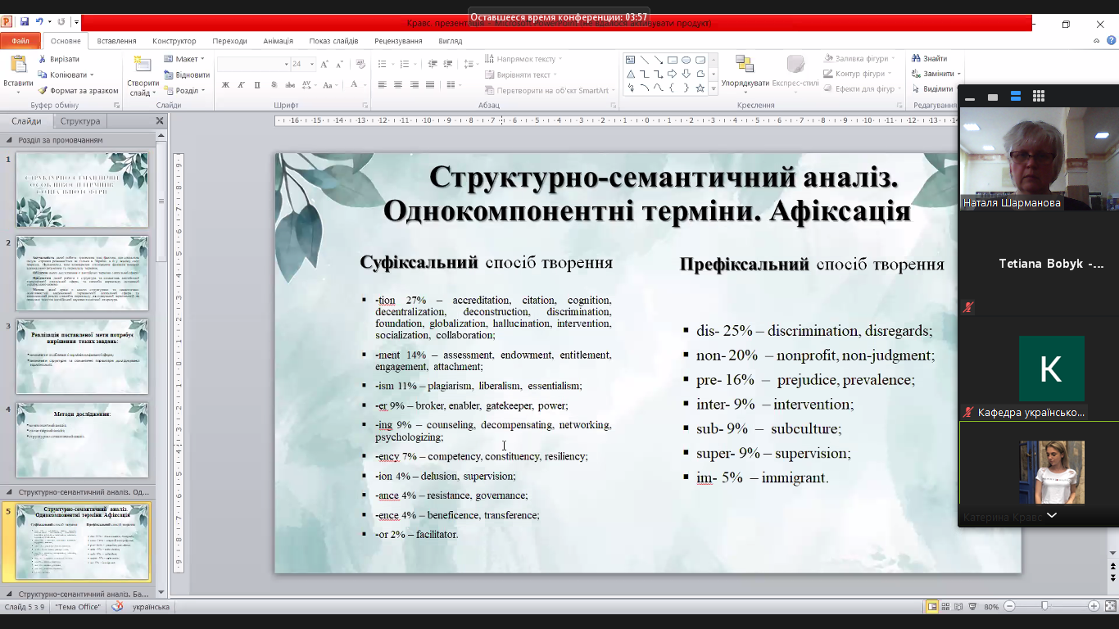Collapse Розділ за промовчанням section

point(9,139)
